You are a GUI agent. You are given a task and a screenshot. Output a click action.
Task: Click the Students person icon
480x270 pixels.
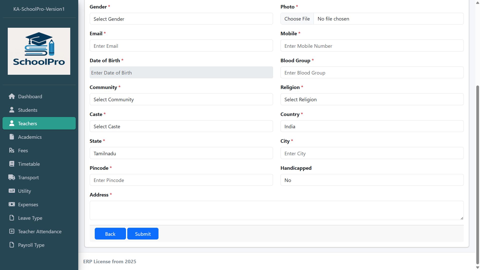pyautogui.click(x=12, y=110)
